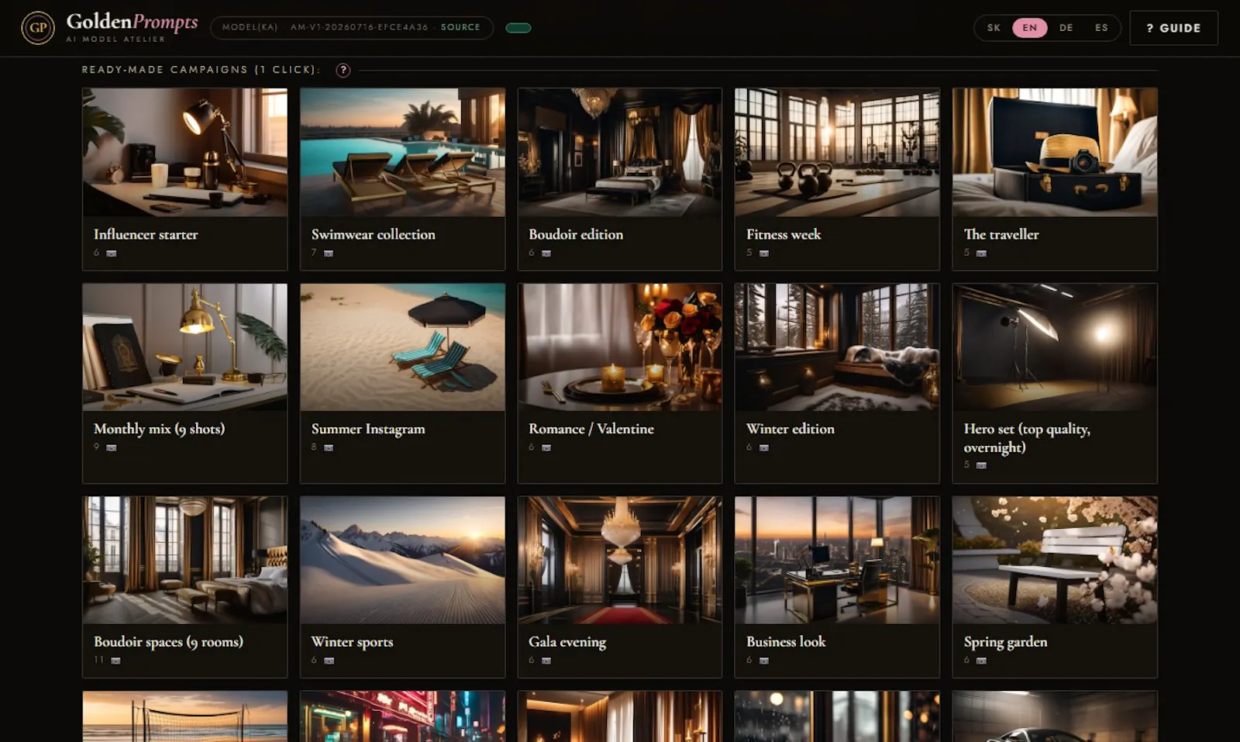Click the "Gala evening" card title
The height and width of the screenshot is (742, 1240).
(x=567, y=642)
